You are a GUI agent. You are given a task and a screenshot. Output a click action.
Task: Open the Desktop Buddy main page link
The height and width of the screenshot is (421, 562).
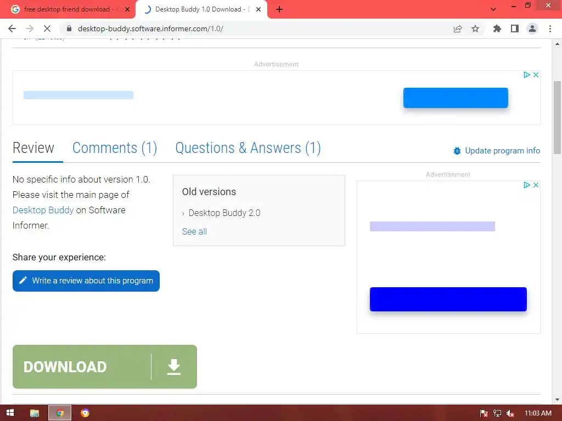(43, 210)
